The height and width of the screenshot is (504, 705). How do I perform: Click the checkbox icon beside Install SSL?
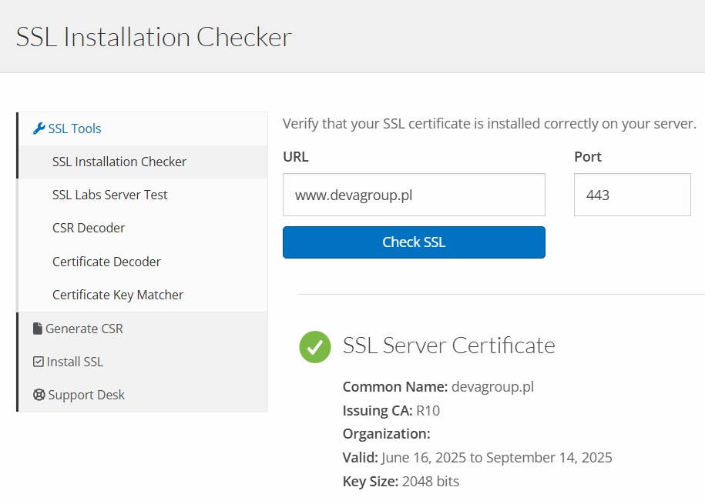39,361
